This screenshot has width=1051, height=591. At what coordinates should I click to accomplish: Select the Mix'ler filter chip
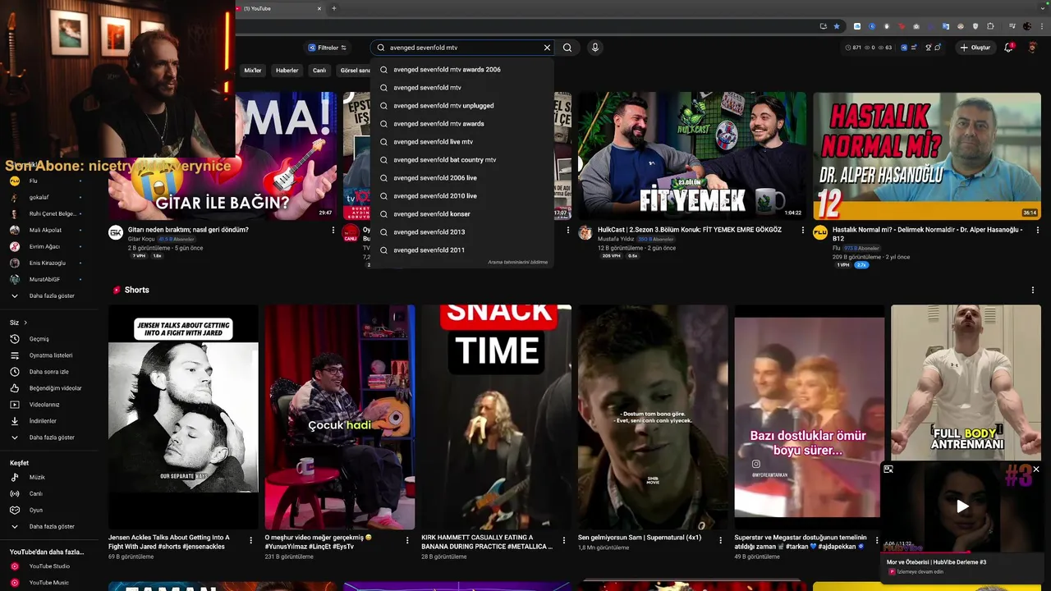click(253, 71)
